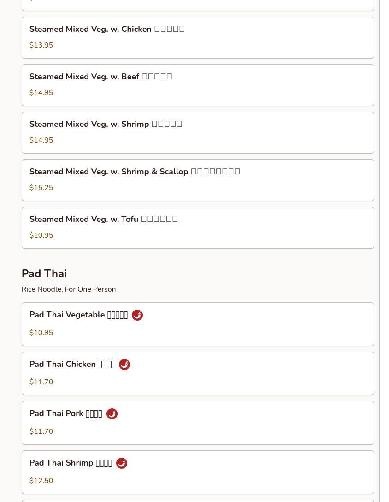Image resolution: width=389 pixels, height=502 pixels.
Task: Click the $13.95 price for chicken vegetables
Action: click(41, 45)
